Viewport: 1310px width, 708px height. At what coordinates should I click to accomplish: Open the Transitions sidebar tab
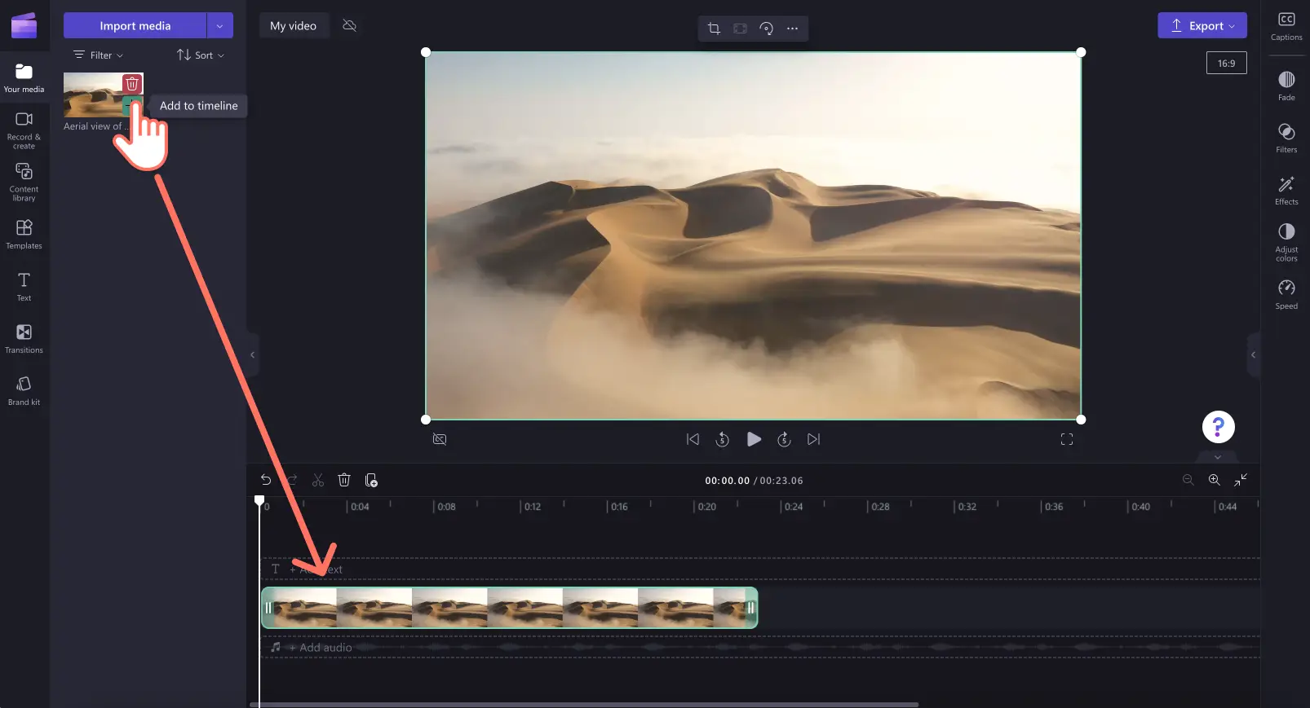(24, 338)
